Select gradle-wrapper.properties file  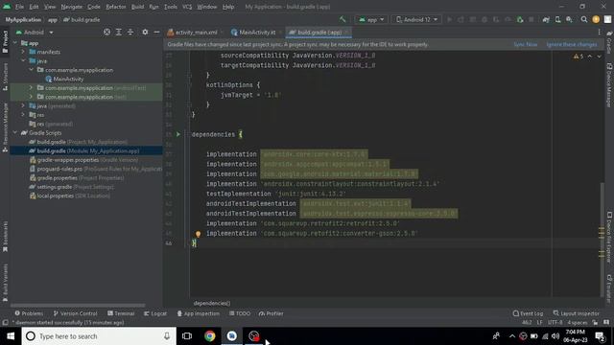83,160
